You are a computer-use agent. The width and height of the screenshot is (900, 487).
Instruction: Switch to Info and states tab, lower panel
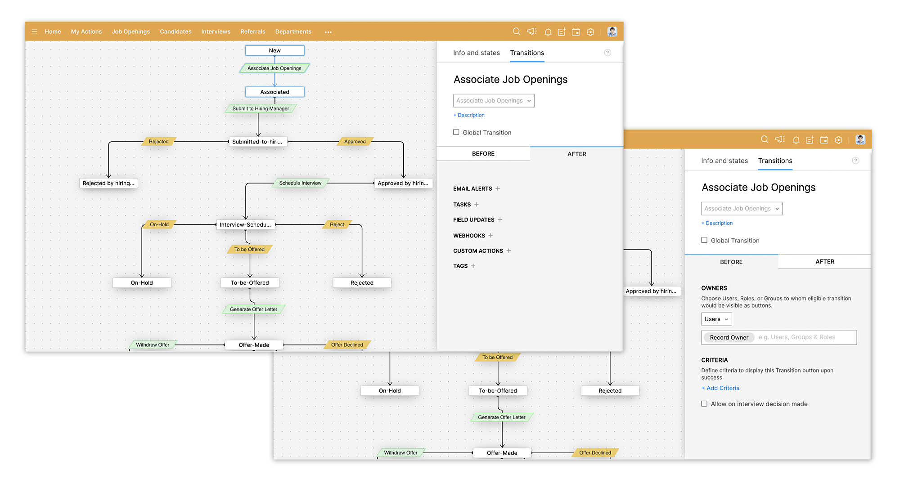(x=724, y=161)
